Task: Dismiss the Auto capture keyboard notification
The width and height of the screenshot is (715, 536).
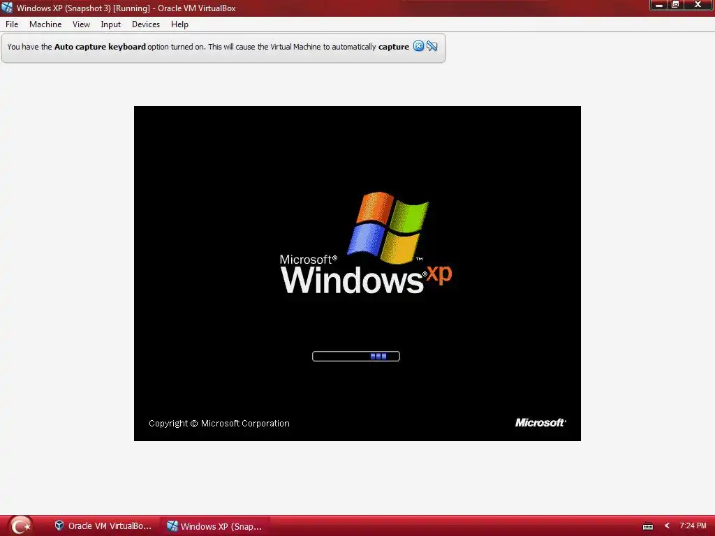Action: [419, 46]
